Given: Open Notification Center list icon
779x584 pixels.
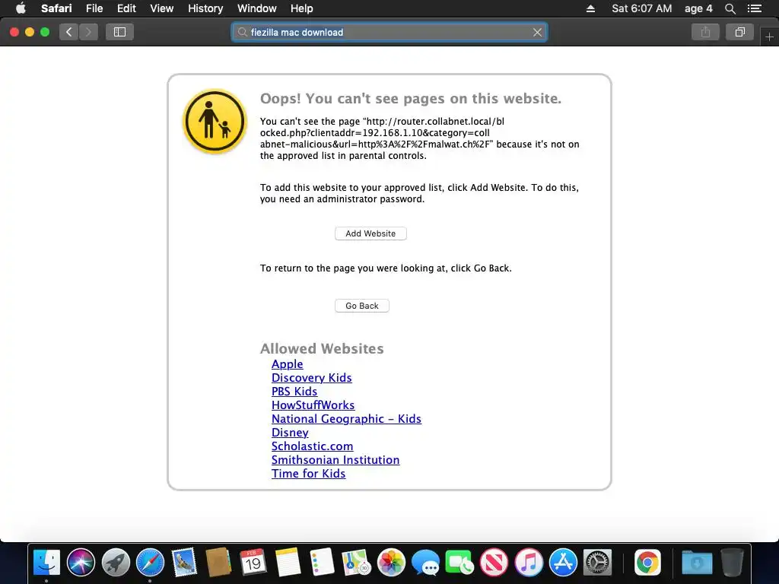Looking at the screenshot, I should click(754, 8).
